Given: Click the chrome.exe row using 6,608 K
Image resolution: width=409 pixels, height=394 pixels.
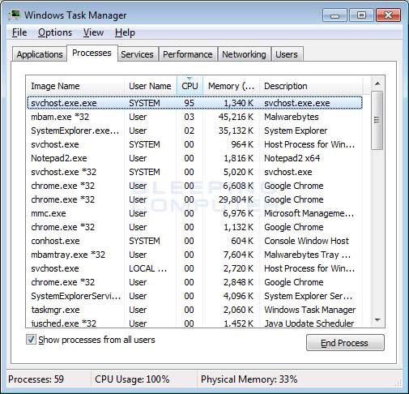Looking at the screenshot, I should (194, 186).
